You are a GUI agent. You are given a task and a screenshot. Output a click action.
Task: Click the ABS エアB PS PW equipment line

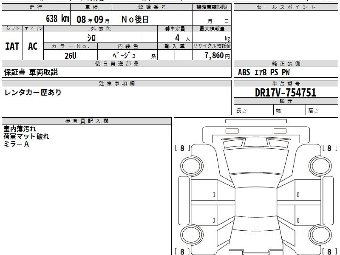point(264,73)
